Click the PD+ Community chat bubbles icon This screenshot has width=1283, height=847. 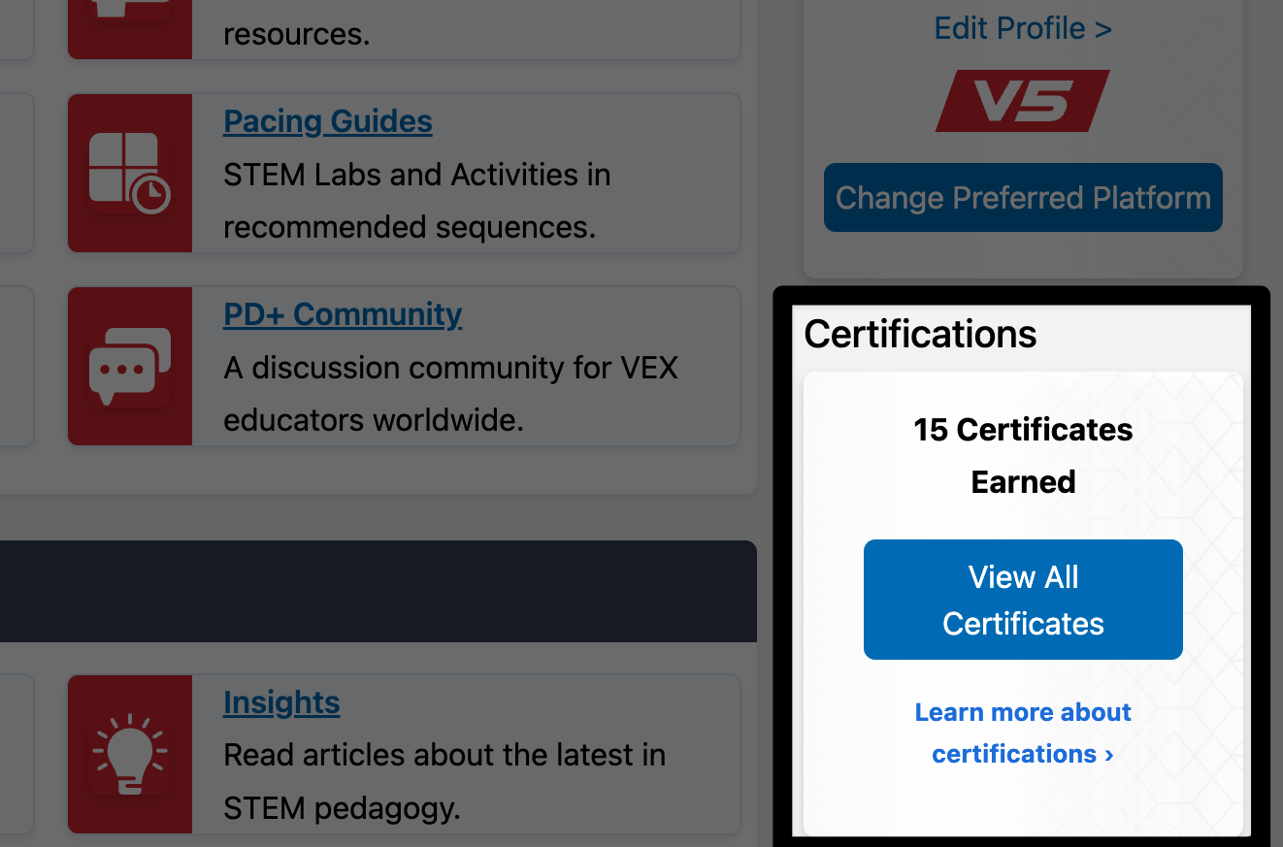pos(129,366)
